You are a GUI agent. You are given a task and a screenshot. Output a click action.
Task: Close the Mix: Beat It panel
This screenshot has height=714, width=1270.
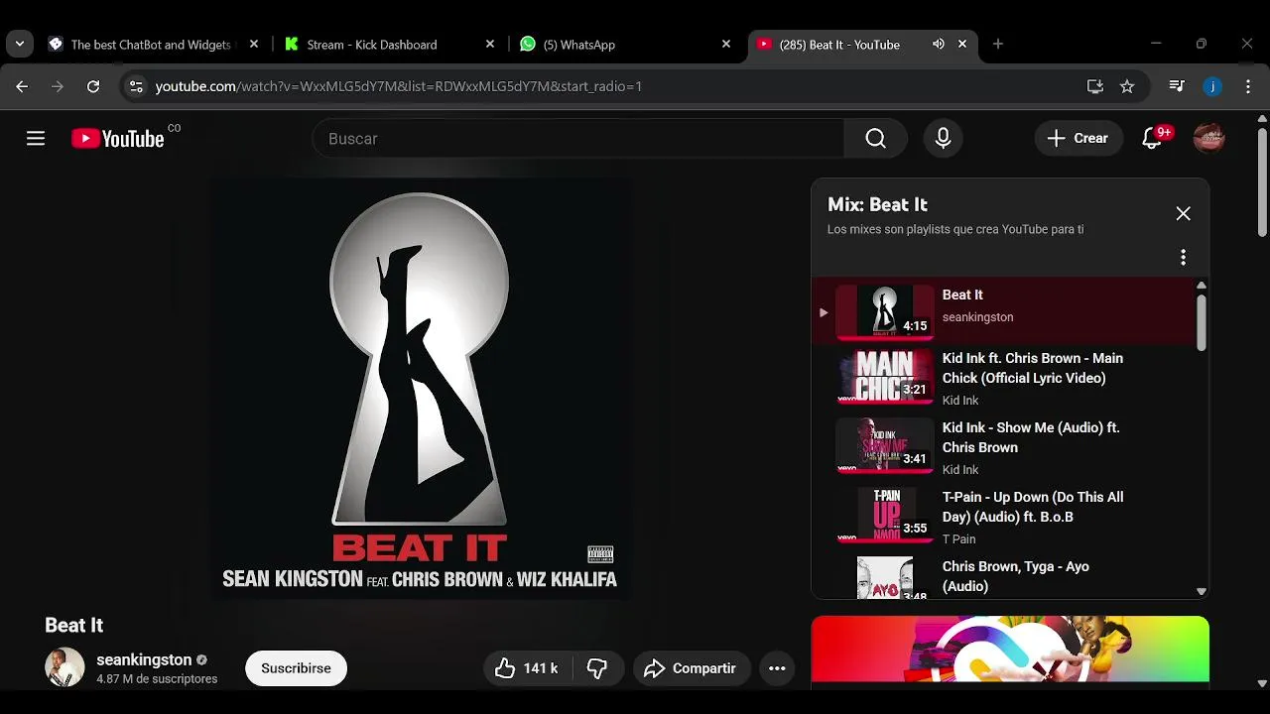(1183, 213)
